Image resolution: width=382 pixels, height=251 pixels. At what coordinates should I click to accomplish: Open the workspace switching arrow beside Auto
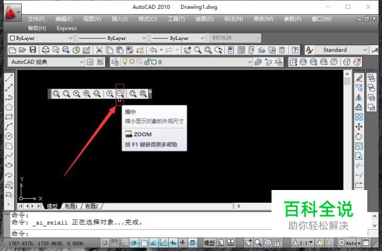click(x=359, y=243)
